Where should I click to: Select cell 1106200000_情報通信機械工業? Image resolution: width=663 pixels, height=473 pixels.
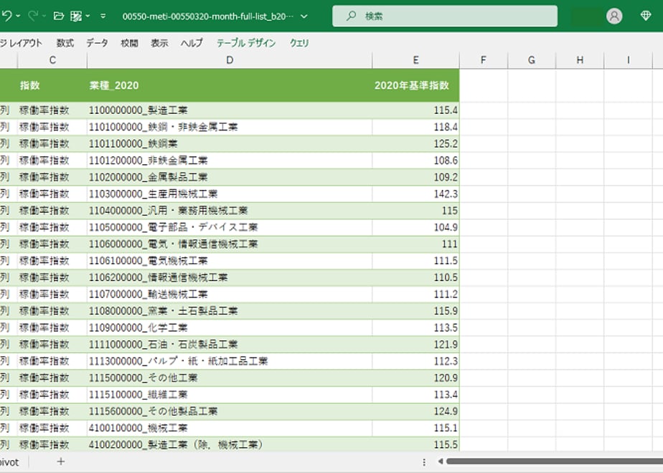click(x=230, y=277)
